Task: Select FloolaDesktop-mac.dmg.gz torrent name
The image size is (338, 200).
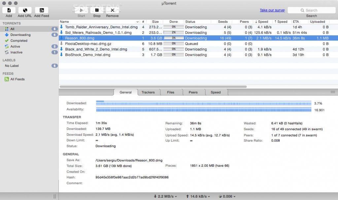Action: 88,43
